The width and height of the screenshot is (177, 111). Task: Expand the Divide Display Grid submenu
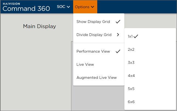(94, 35)
